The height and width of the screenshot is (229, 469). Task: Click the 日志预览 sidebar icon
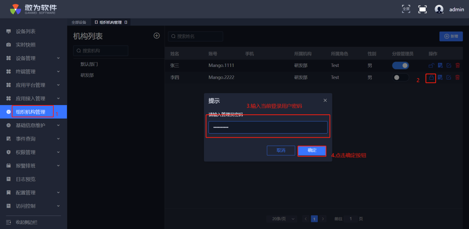point(9,179)
